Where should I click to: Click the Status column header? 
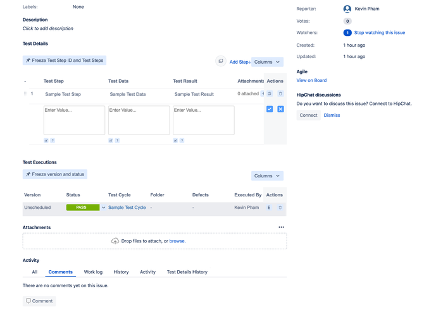coord(73,194)
